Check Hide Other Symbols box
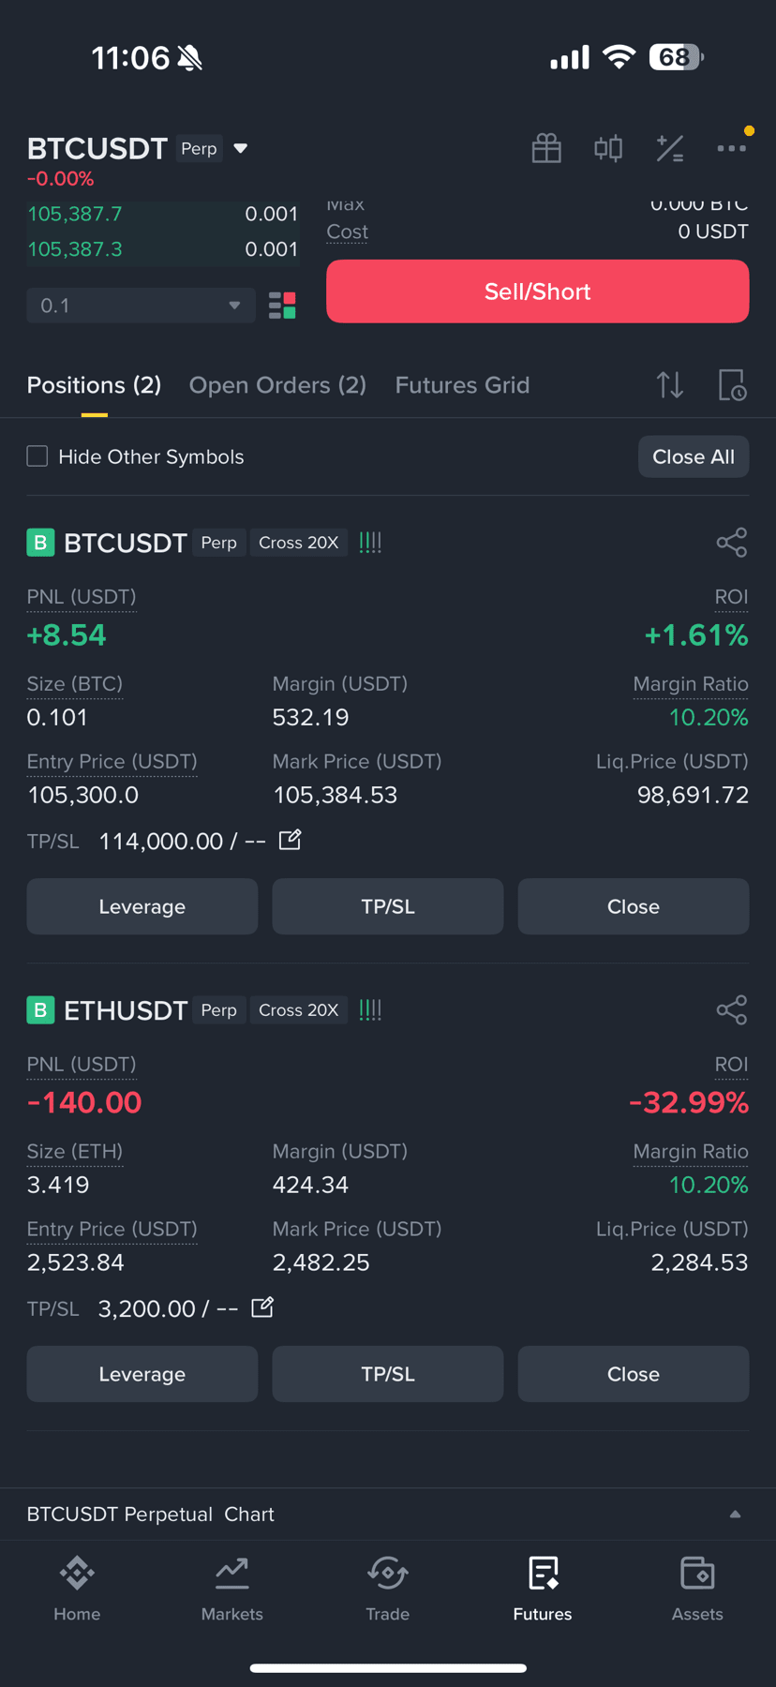Screen dimensions: 776x1687 pos(37,456)
